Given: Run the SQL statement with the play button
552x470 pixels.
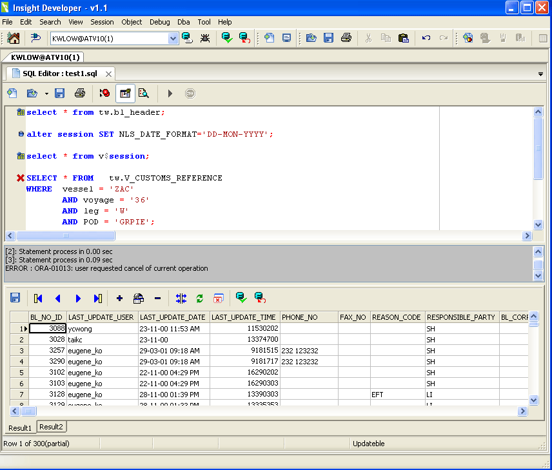Looking at the screenshot, I should tap(170, 93).
